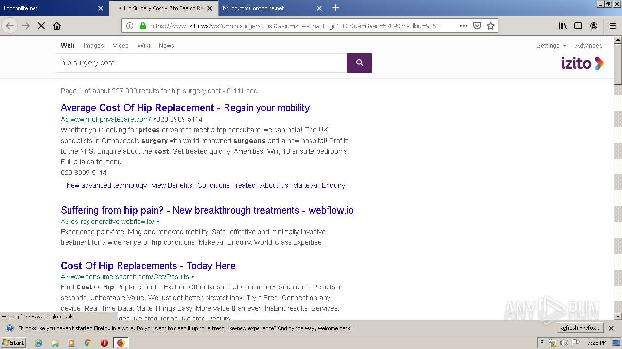Screen dimensions: 622x349
Task: Open the Library bookmarks panel
Action: point(563,26)
